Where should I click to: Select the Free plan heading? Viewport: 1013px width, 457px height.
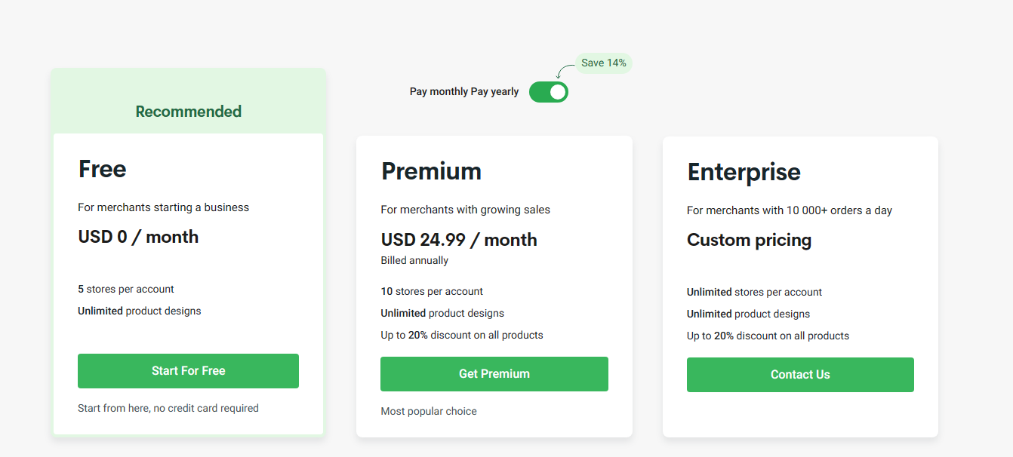(103, 169)
